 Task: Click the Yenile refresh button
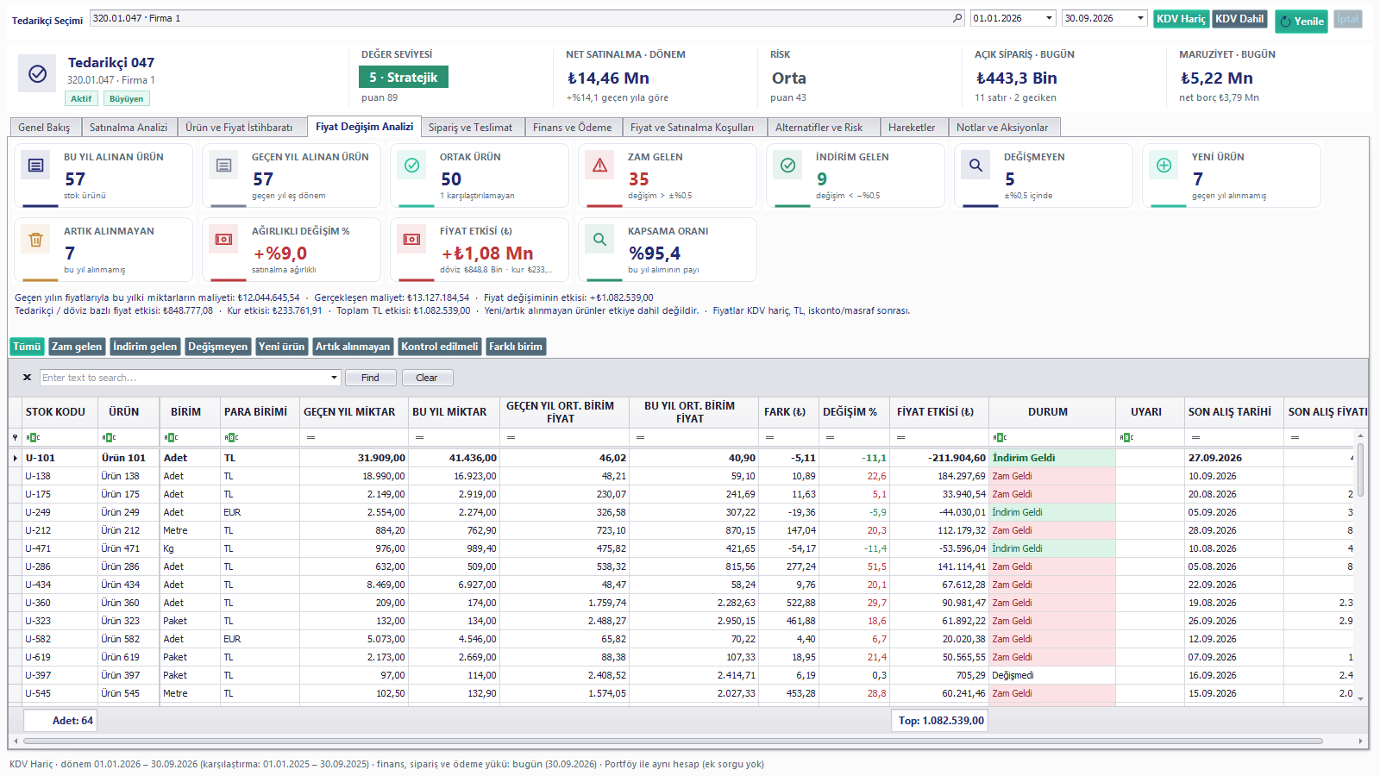point(1302,21)
